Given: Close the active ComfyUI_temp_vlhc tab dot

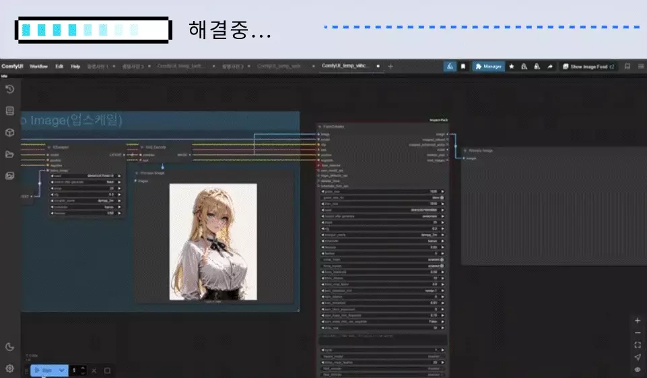Looking at the screenshot, I should tap(378, 66).
